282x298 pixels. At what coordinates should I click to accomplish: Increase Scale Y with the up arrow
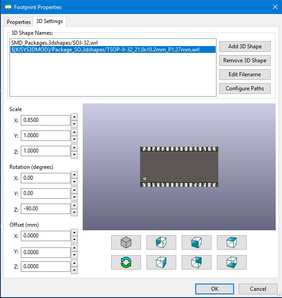tap(74, 132)
